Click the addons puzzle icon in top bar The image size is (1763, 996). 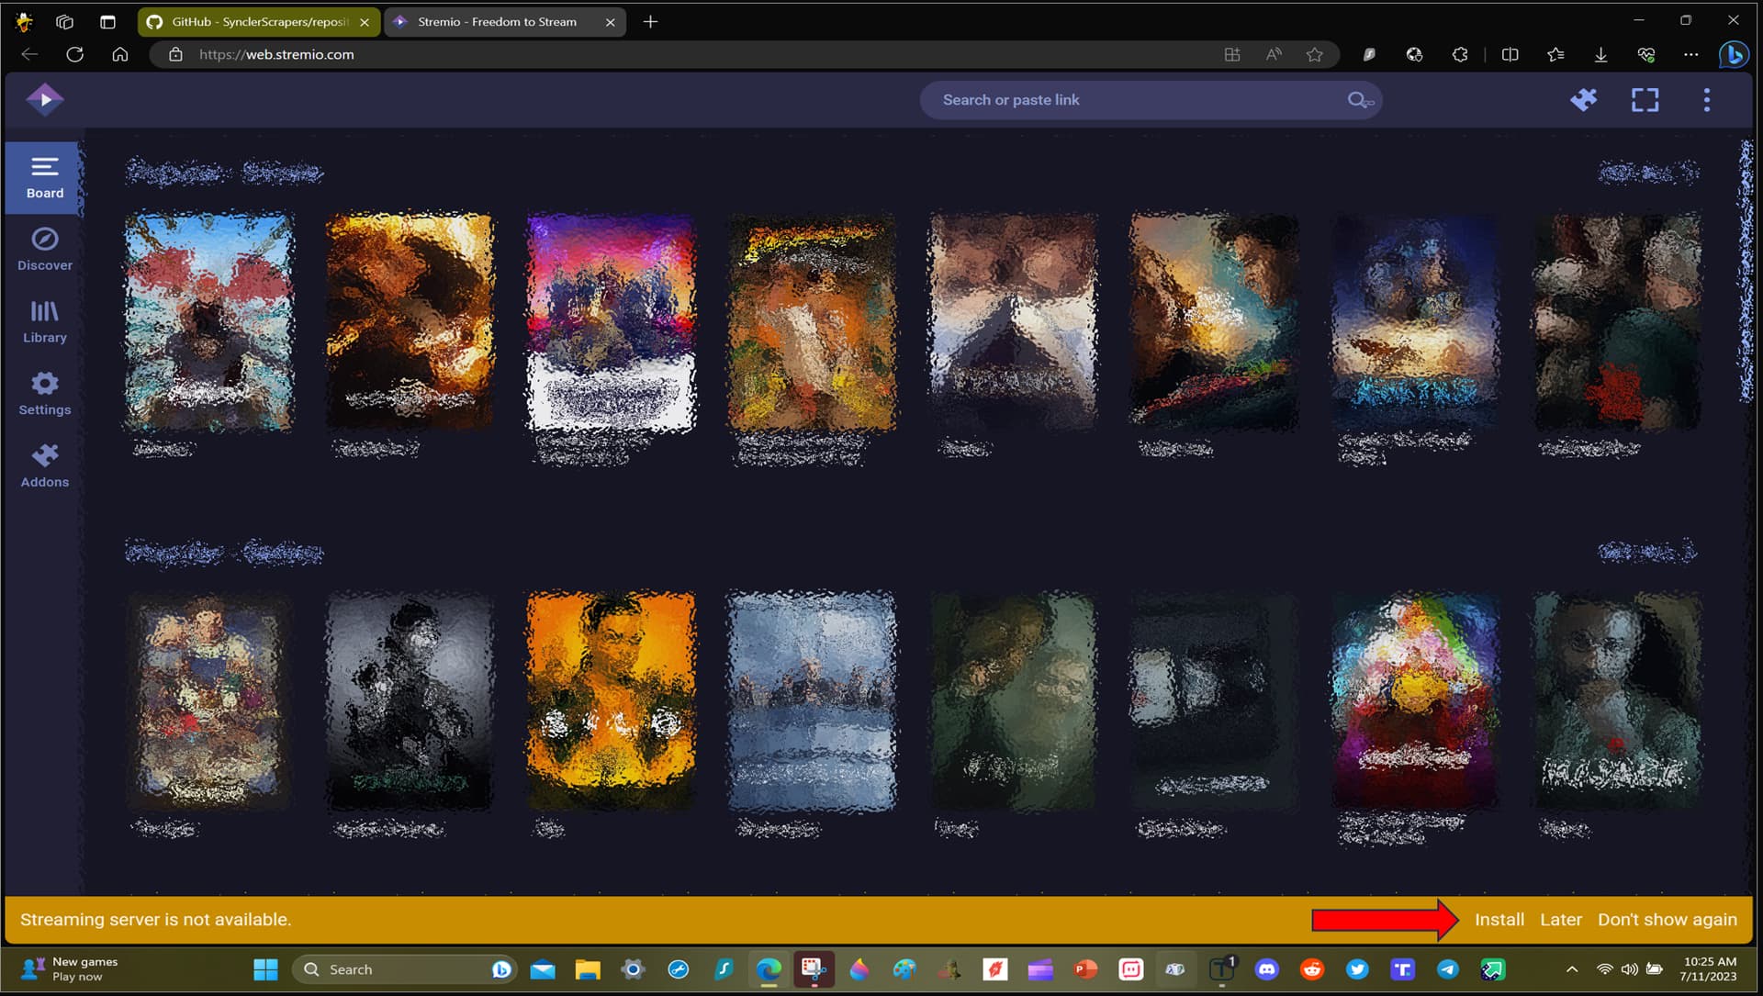tap(1583, 99)
